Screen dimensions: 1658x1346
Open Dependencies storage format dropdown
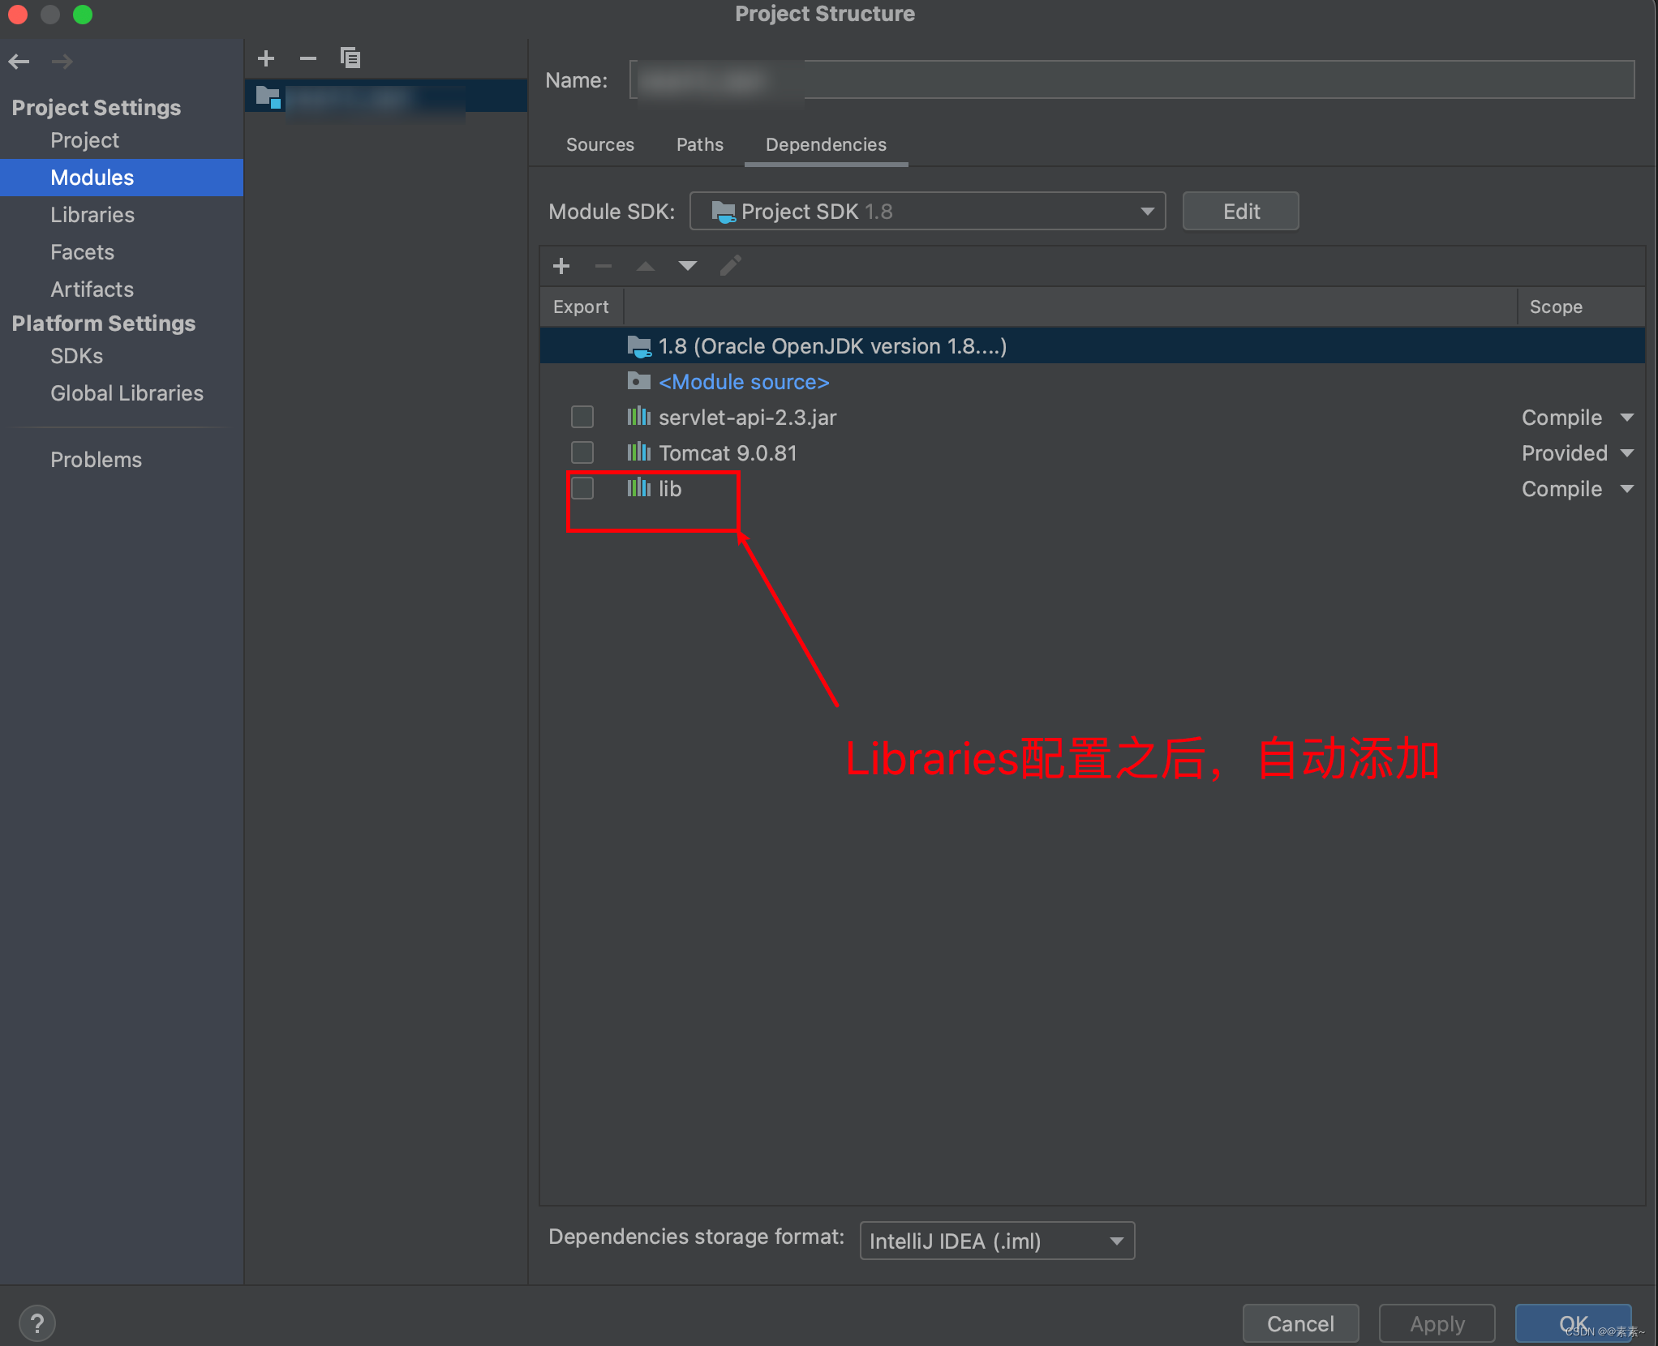click(997, 1241)
